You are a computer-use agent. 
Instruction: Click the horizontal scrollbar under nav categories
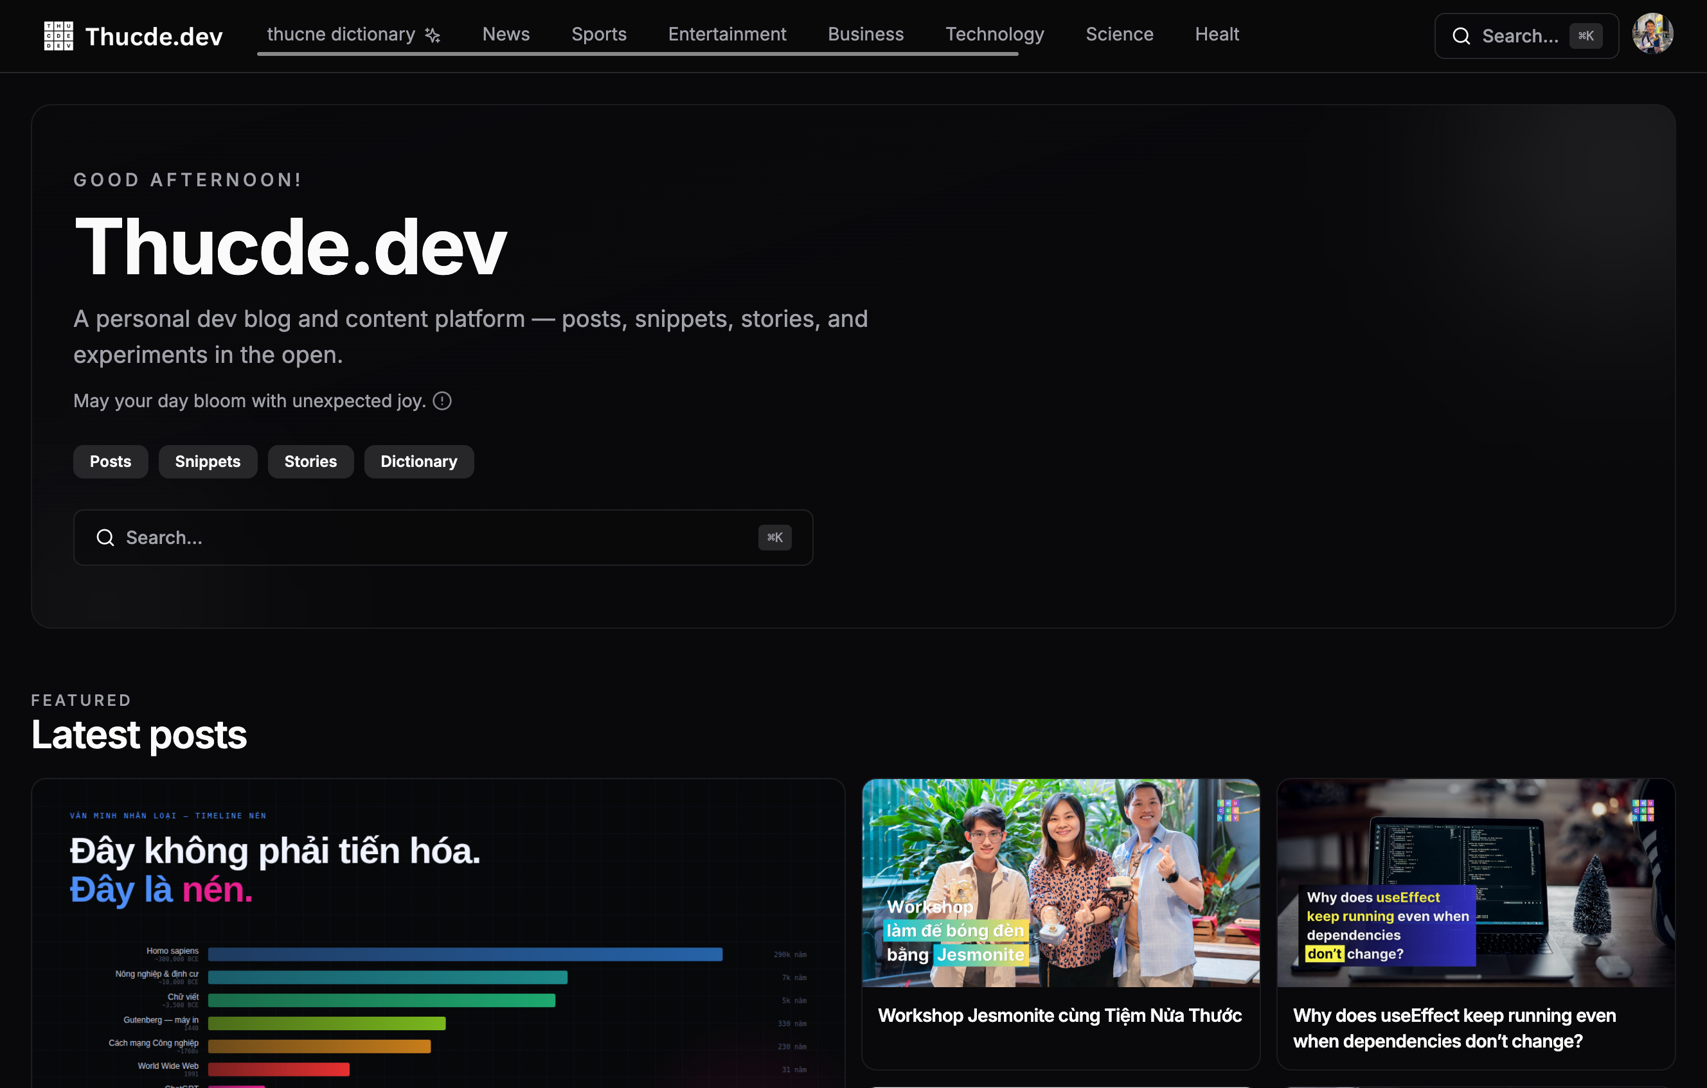(638, 54)
